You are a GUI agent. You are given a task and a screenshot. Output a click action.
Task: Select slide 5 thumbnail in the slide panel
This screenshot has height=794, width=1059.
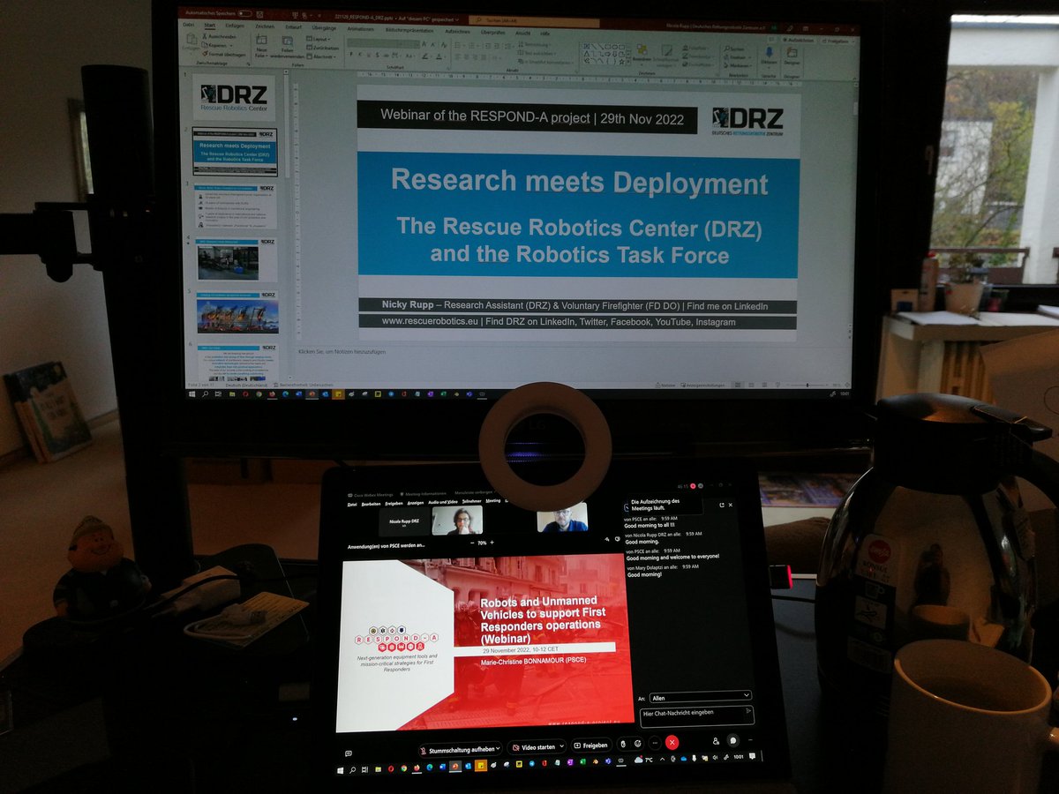pyautogui.click(x=237, y=313)
